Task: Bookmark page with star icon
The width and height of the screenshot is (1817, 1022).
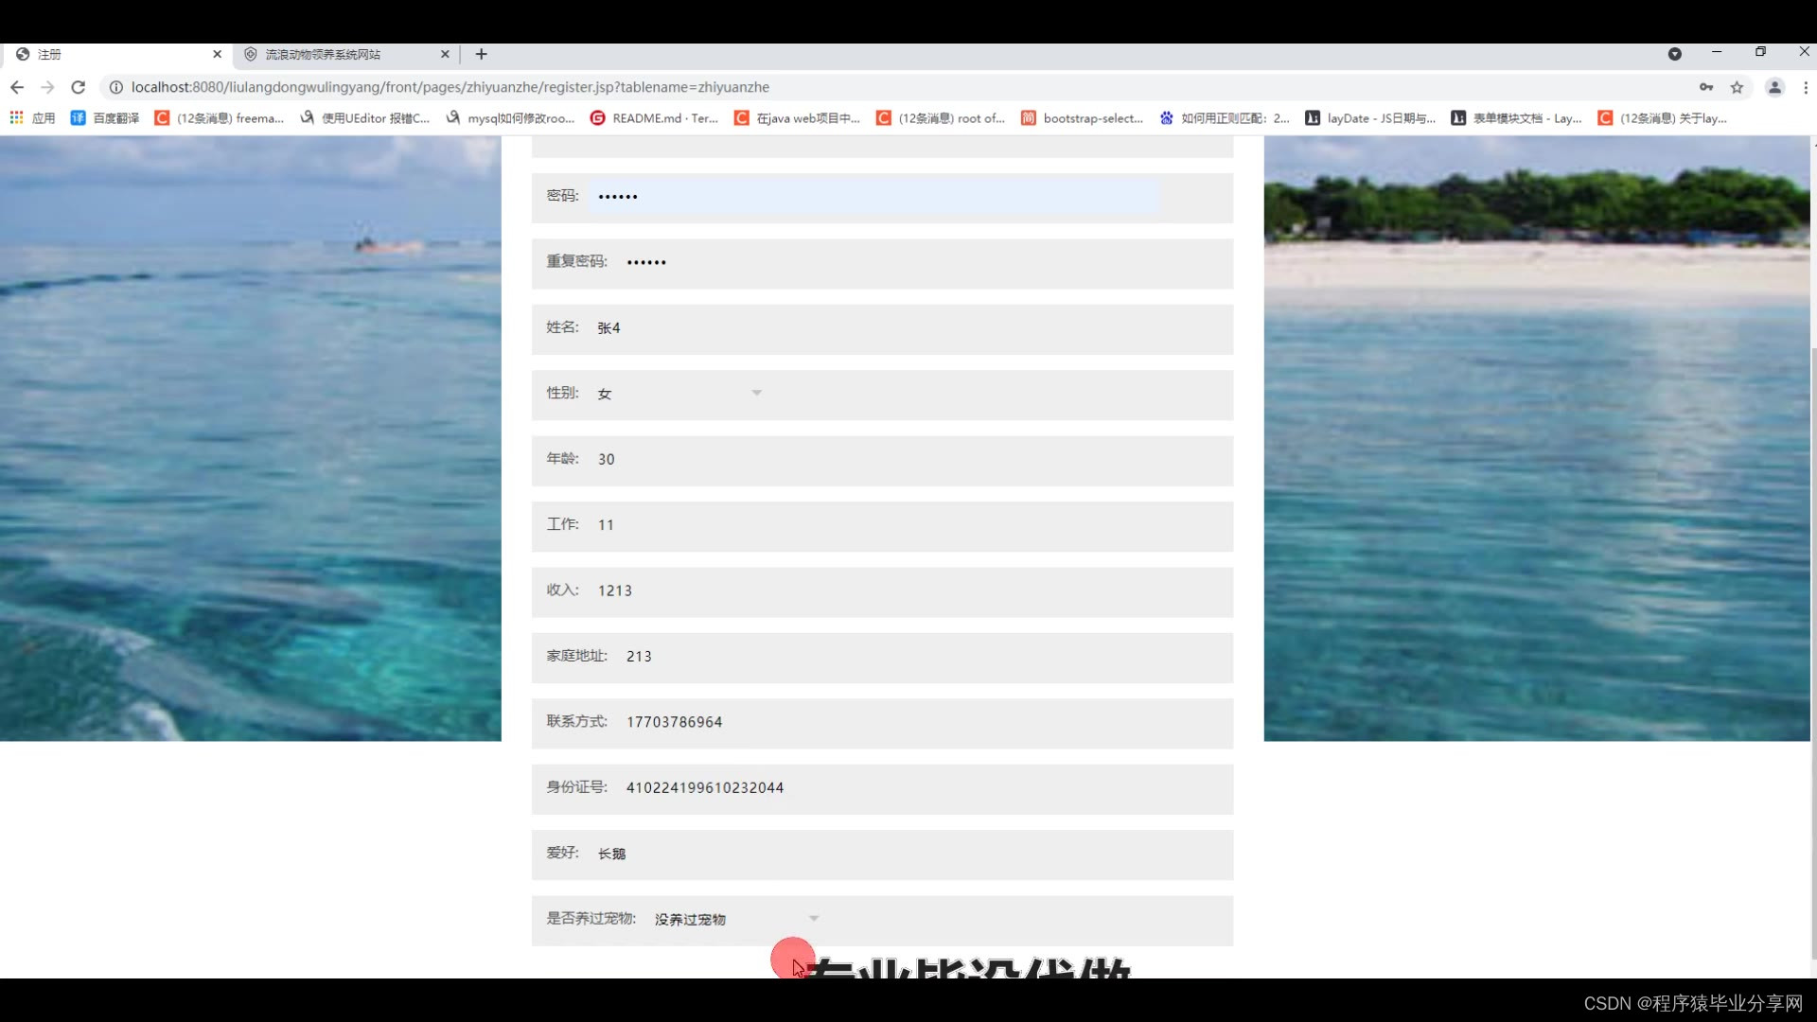Action: pos(1737,87)
